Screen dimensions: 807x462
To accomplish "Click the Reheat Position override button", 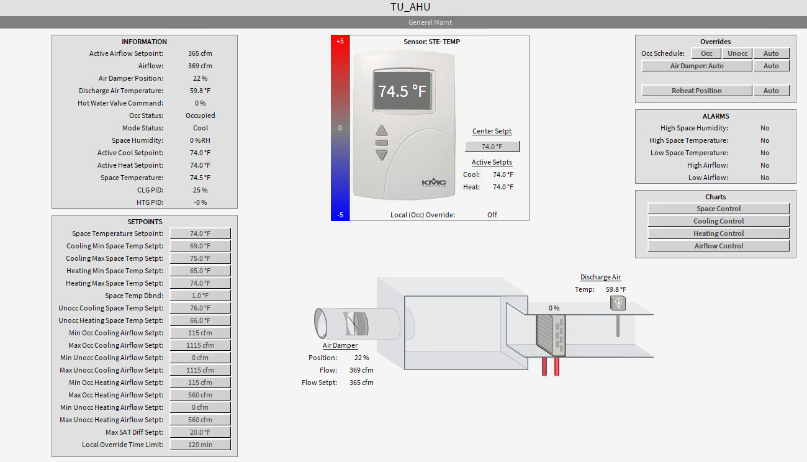I will pos(697,91).
